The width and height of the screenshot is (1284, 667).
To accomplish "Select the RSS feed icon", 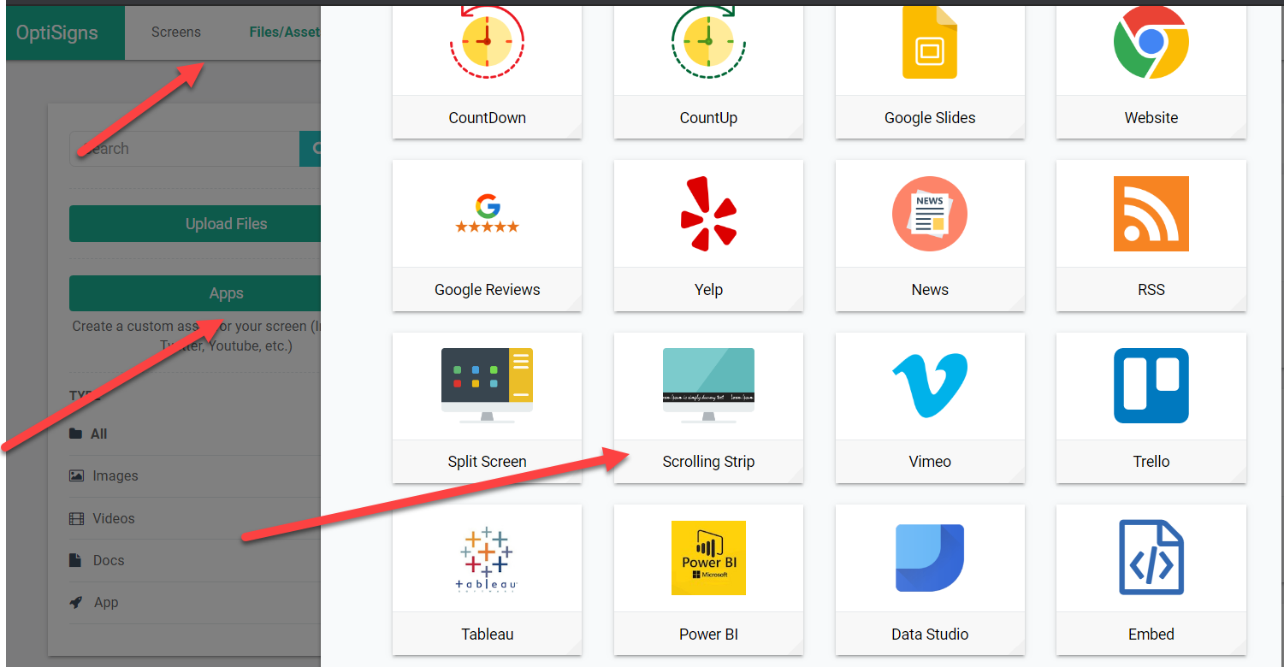I will [x=1151, y=215].
